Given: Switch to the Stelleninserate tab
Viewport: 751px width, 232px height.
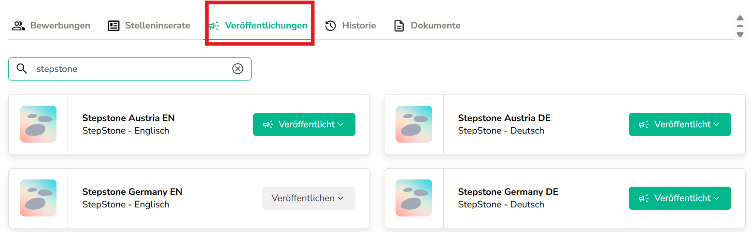Looking at the screenshot, I should tap(149, 26).
